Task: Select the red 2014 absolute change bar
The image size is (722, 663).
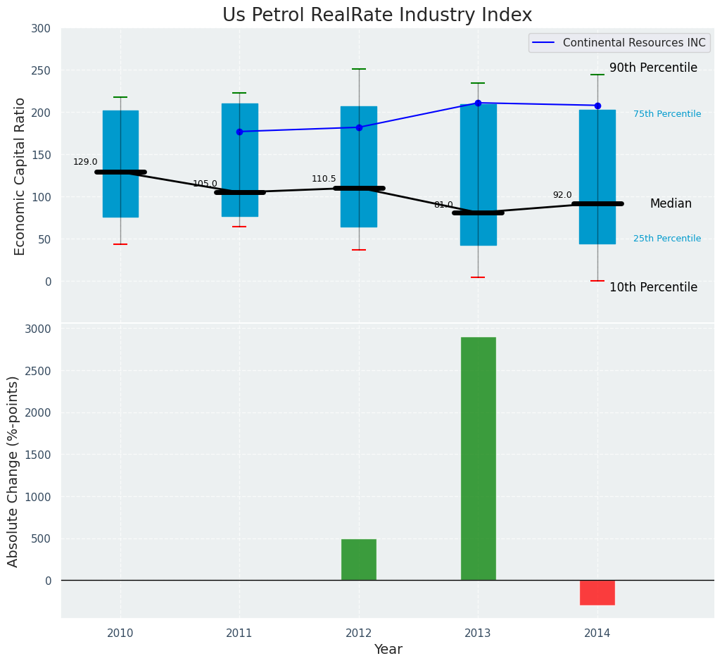Action: click(597, 593)
